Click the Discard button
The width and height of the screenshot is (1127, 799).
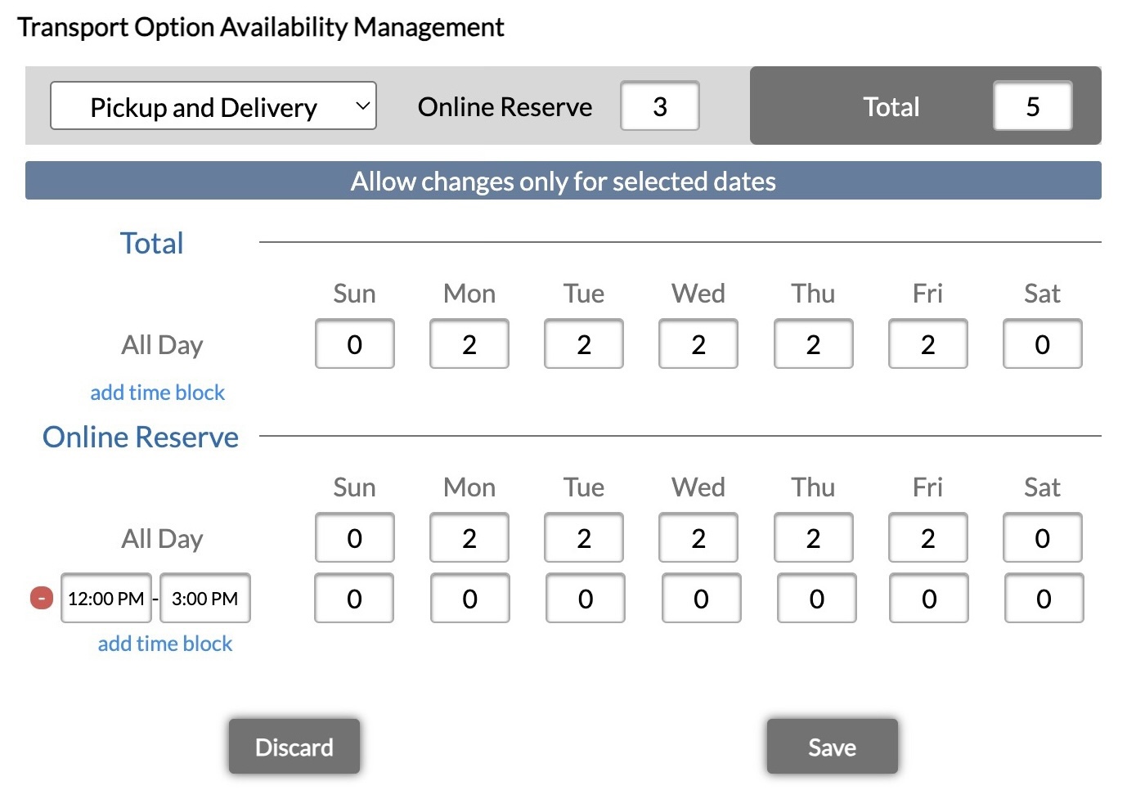[294, 746]
